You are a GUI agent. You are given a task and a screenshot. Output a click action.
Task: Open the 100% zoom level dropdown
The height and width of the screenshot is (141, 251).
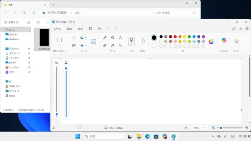click(x=199, y=128)
